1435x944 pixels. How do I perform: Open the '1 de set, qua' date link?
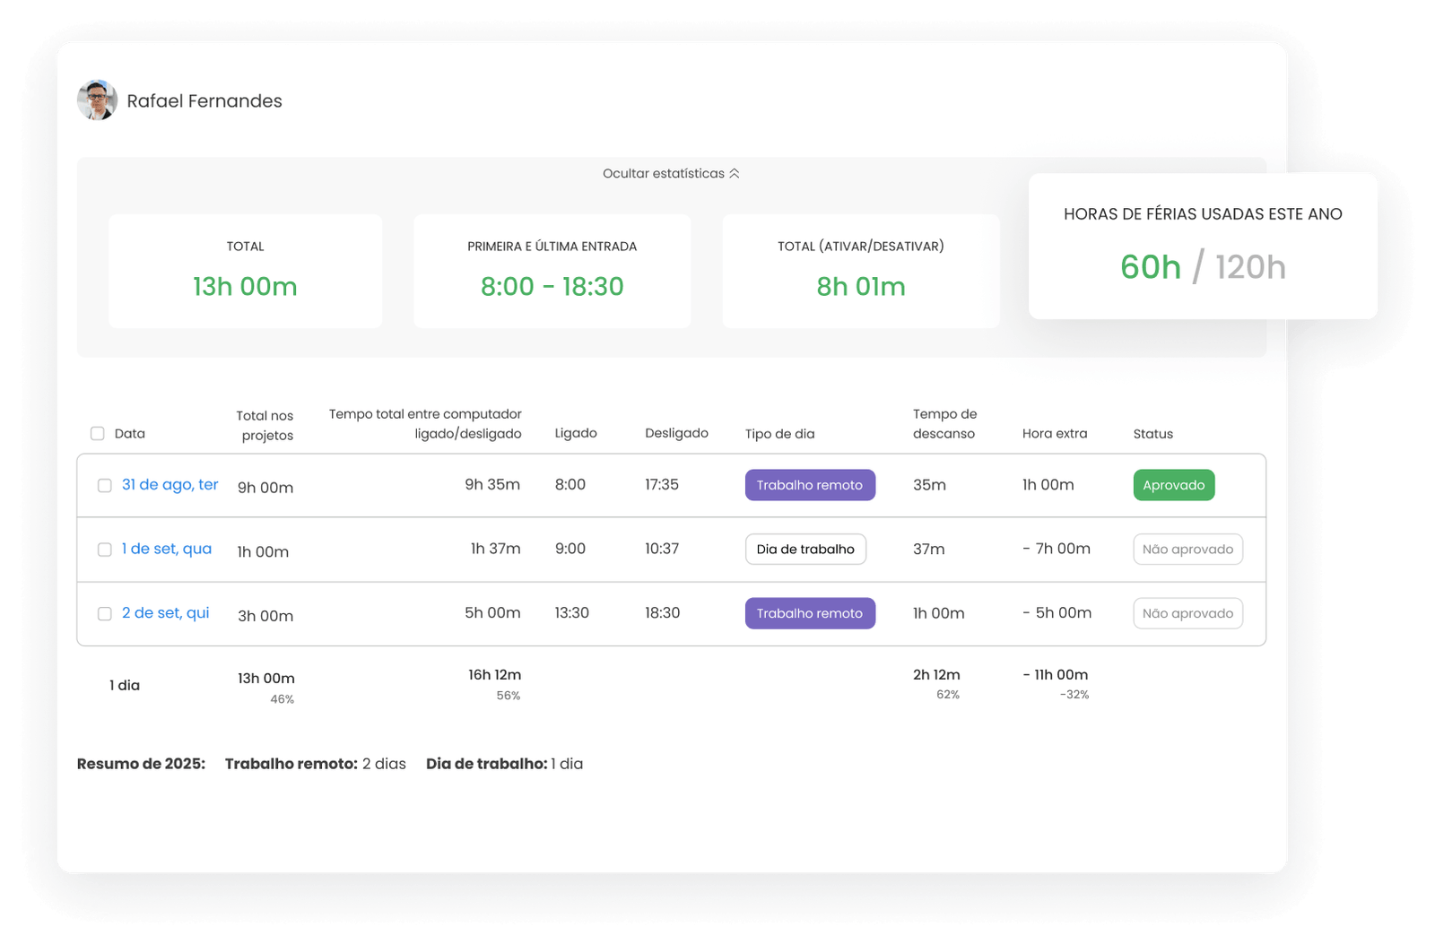(x=167, y=549)
